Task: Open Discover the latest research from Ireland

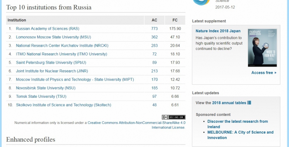Action: tap(238, 122)
